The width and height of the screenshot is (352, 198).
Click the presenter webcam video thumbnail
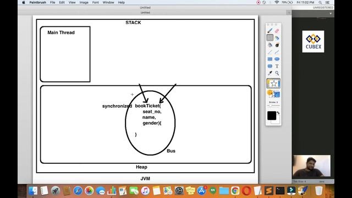311,166
